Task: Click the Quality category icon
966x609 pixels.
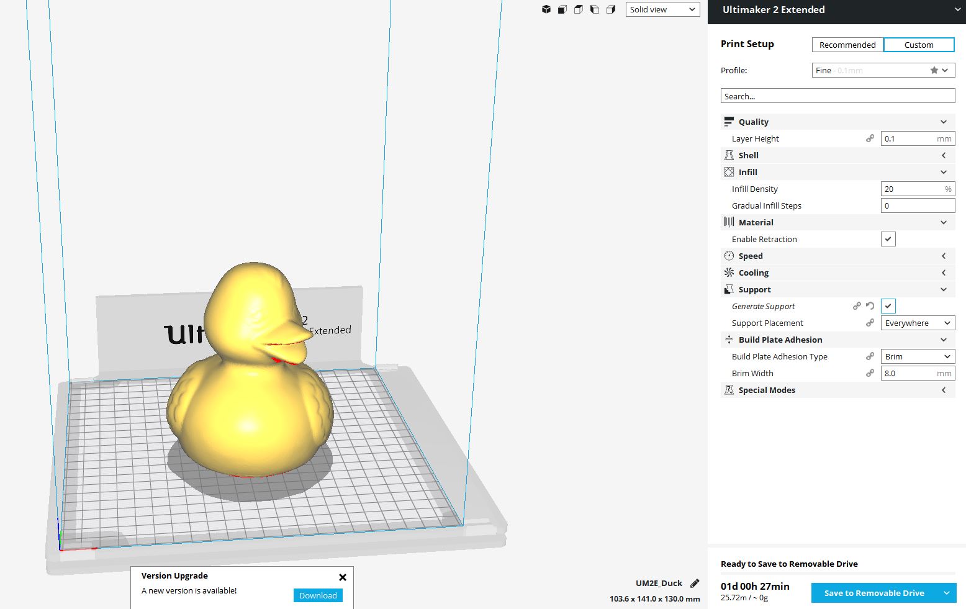Action: click(729, 122)
